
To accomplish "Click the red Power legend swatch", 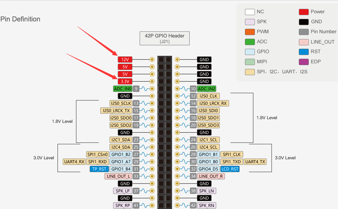I will (x=304, y=12).
